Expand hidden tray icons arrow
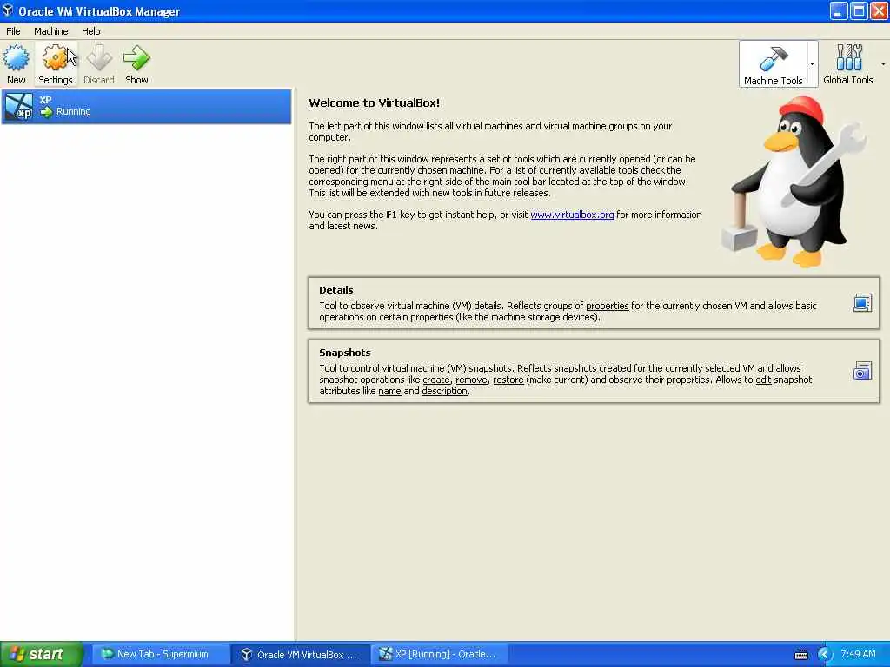This screenshot has width=890, height=667. tap(825, 655)
